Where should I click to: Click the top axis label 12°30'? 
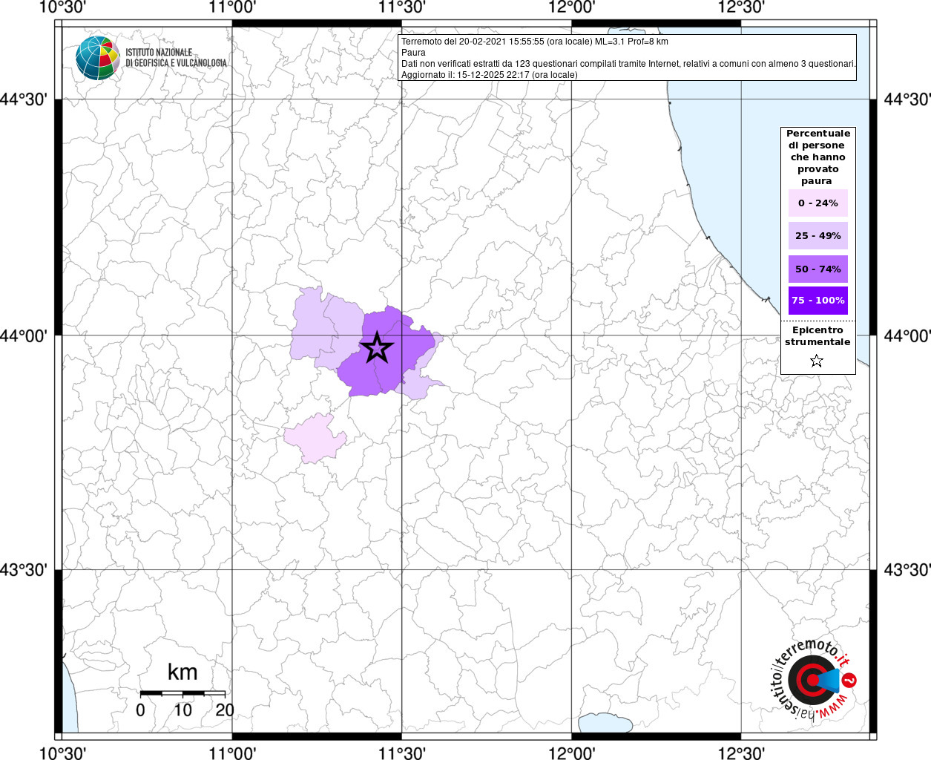point(740,7)
